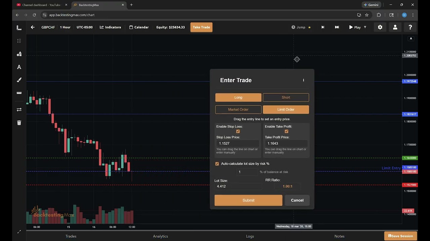Select the Long trade direction
This screenshot has height=241, width=430.
click(x=238, y=97)
